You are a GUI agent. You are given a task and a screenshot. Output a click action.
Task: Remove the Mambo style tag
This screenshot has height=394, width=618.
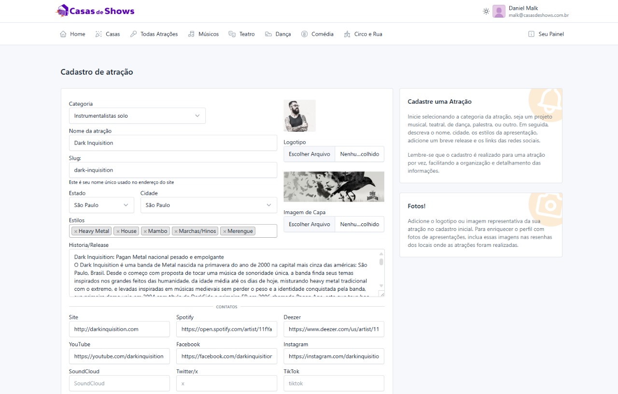[145, 231]
